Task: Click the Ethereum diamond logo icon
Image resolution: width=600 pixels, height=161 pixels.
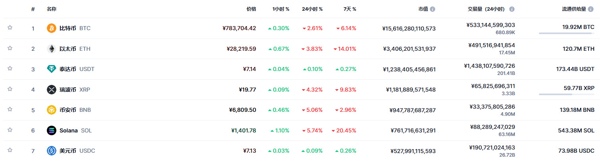Action: 52,49
